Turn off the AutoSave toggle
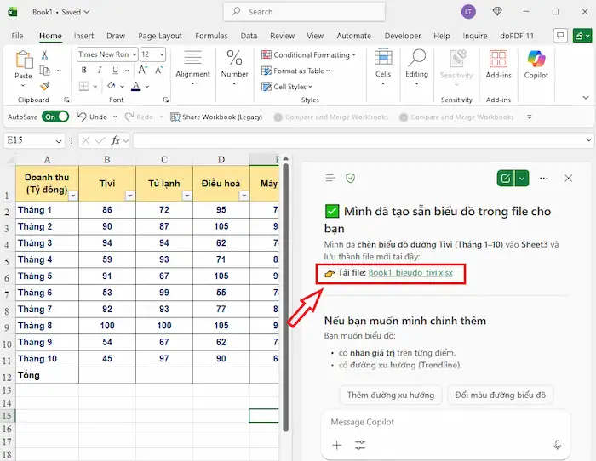Screen dimensions: 596x461 coord(55,117)
